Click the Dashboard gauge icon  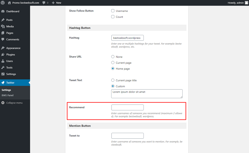click(3, 11)
